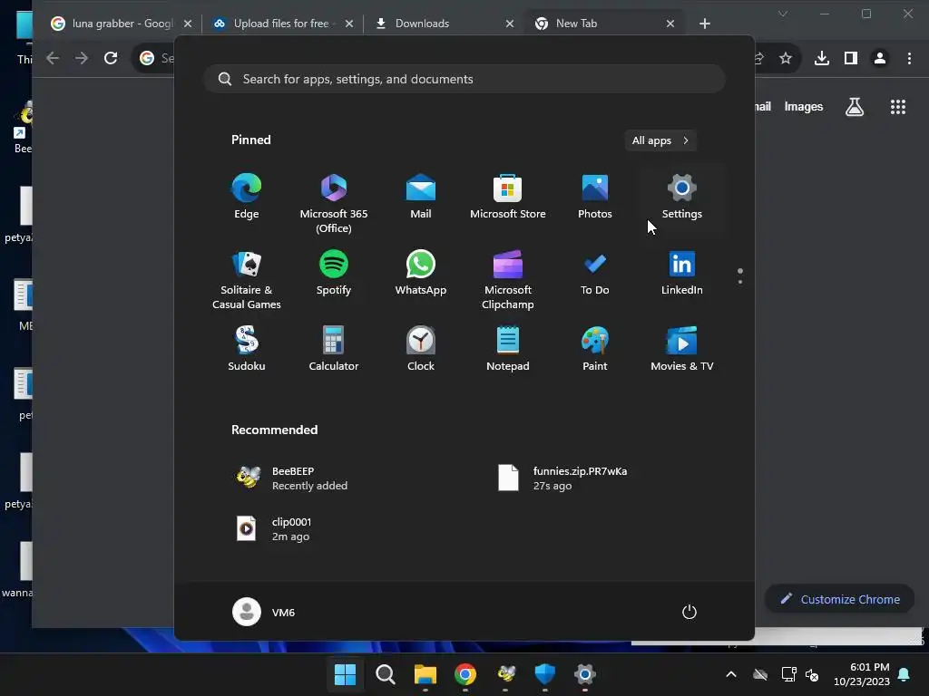Open Settings in pinned apps
Viewport: 929px width, 696px height.
[x=682, y=197]
